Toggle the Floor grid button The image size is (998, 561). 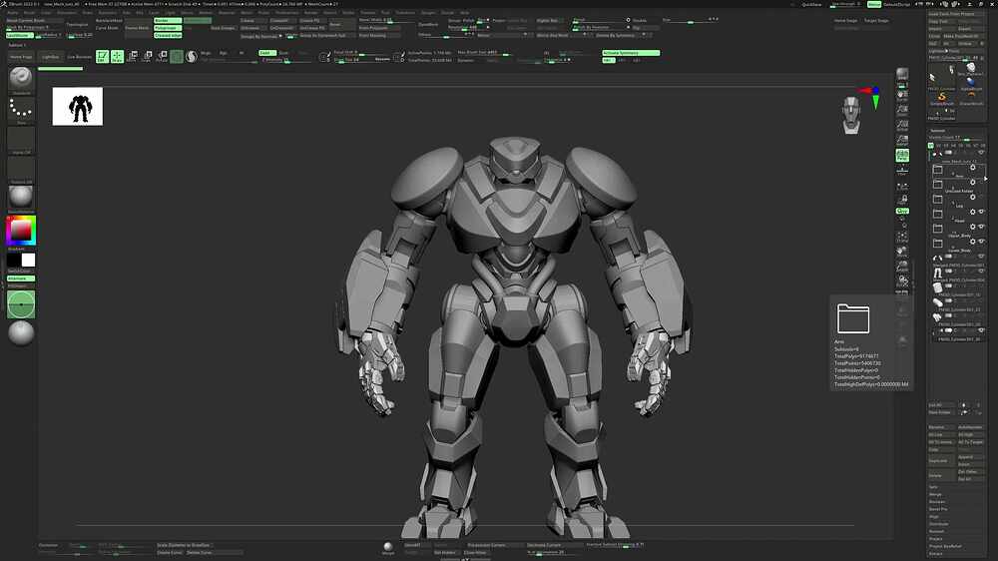[902, 170]
